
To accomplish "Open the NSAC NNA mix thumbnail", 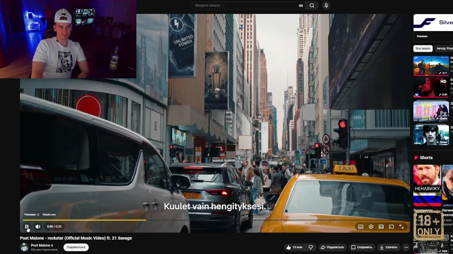I will click(x=431, y=111).
